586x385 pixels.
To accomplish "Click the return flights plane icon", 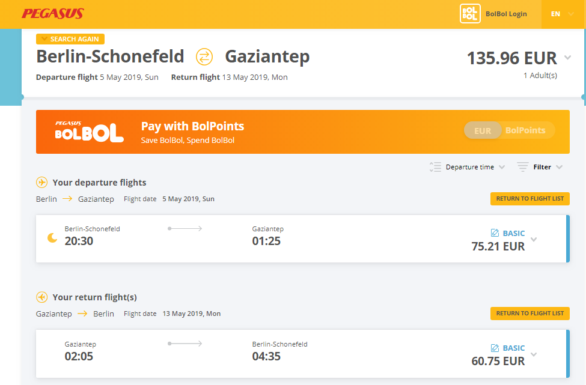I will pos(41,297).
